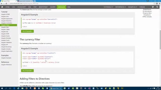Close the Angular Filters browser tab

16,1
